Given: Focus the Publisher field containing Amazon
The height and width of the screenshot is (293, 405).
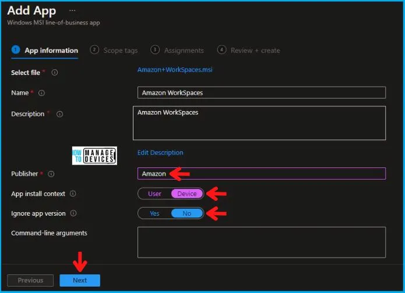Looking at the screenshot, I should pyautogui.click(x=262, y=174).
